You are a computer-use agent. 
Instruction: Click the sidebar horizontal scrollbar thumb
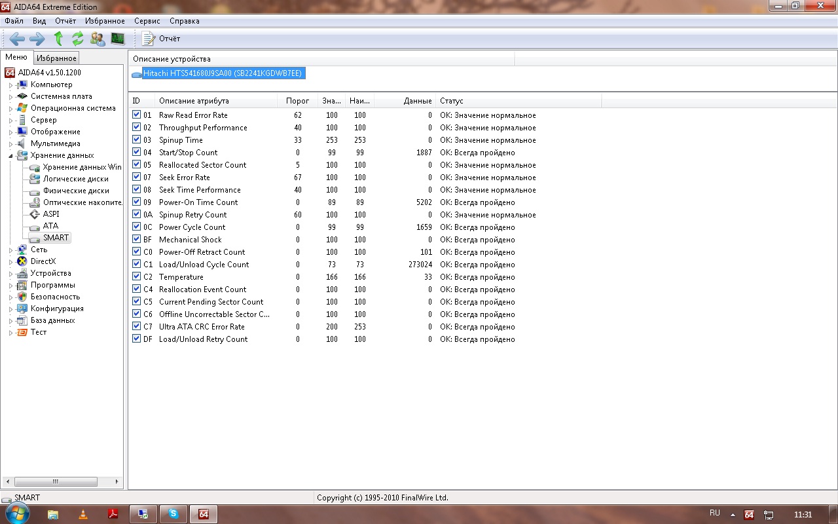[55, 481]
